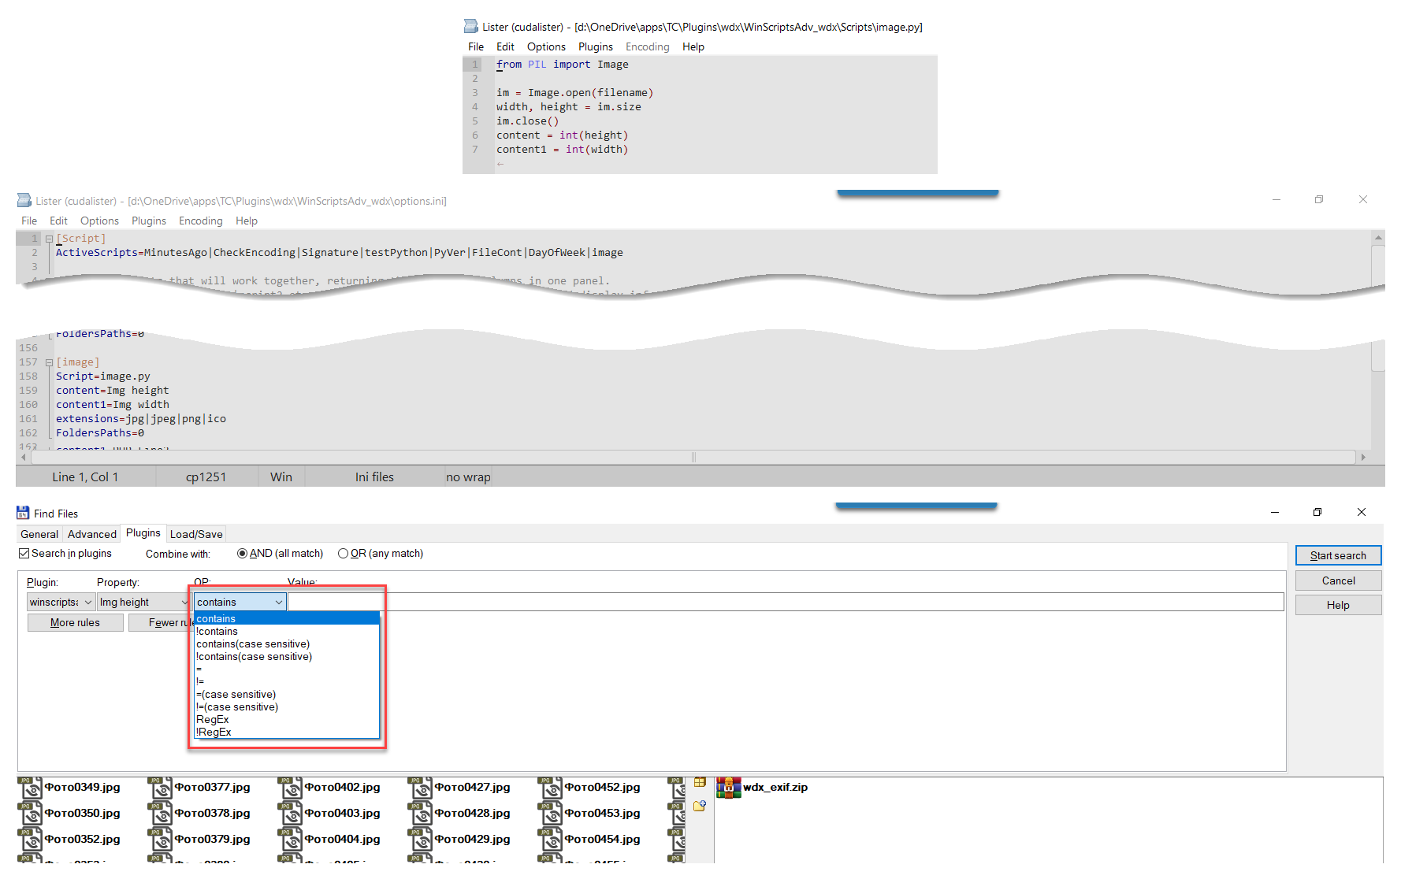Click the Фото0454.jpg file icon
This screenshot has height=879, width=1401.
[551, 840]
